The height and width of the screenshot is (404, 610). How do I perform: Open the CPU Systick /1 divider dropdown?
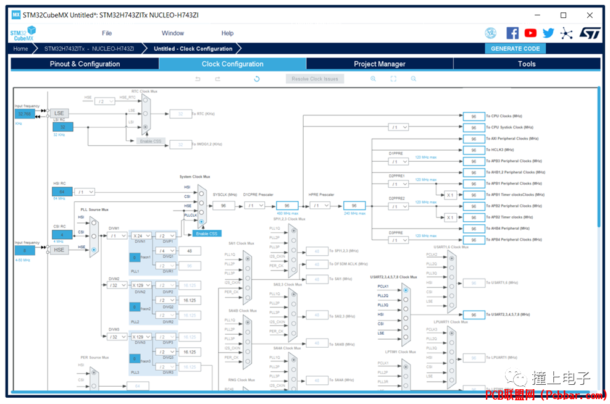398,127
